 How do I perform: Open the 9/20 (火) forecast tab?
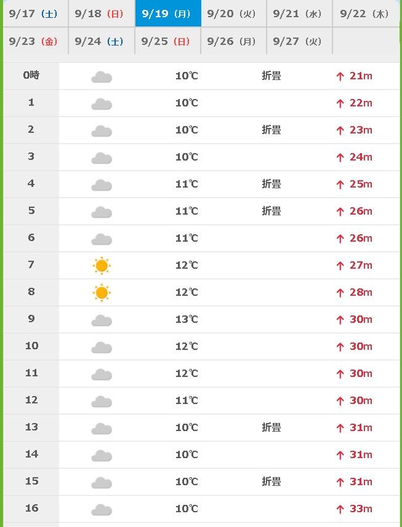[x=233, y=14]
